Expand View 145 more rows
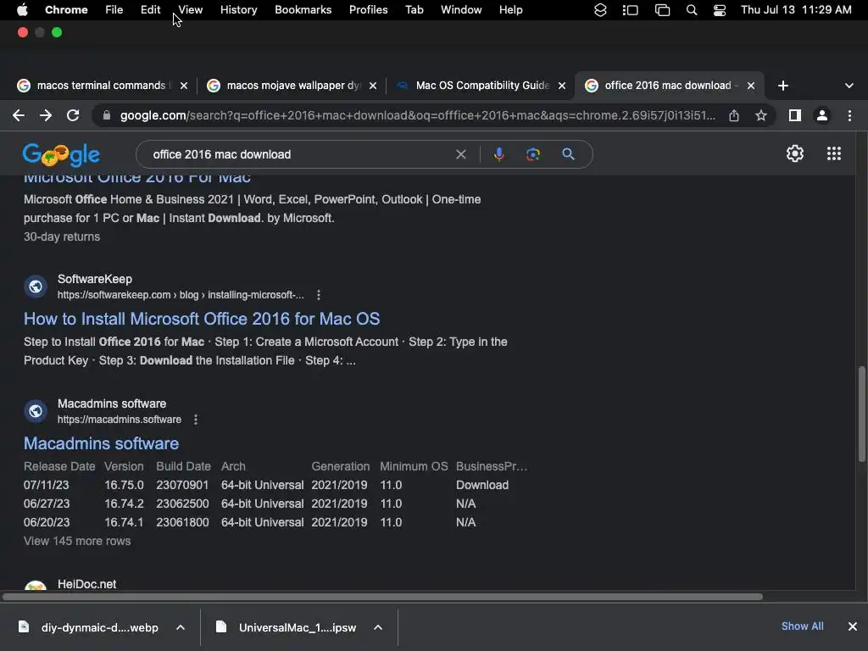868x651 pixels. tap(77, 541)
